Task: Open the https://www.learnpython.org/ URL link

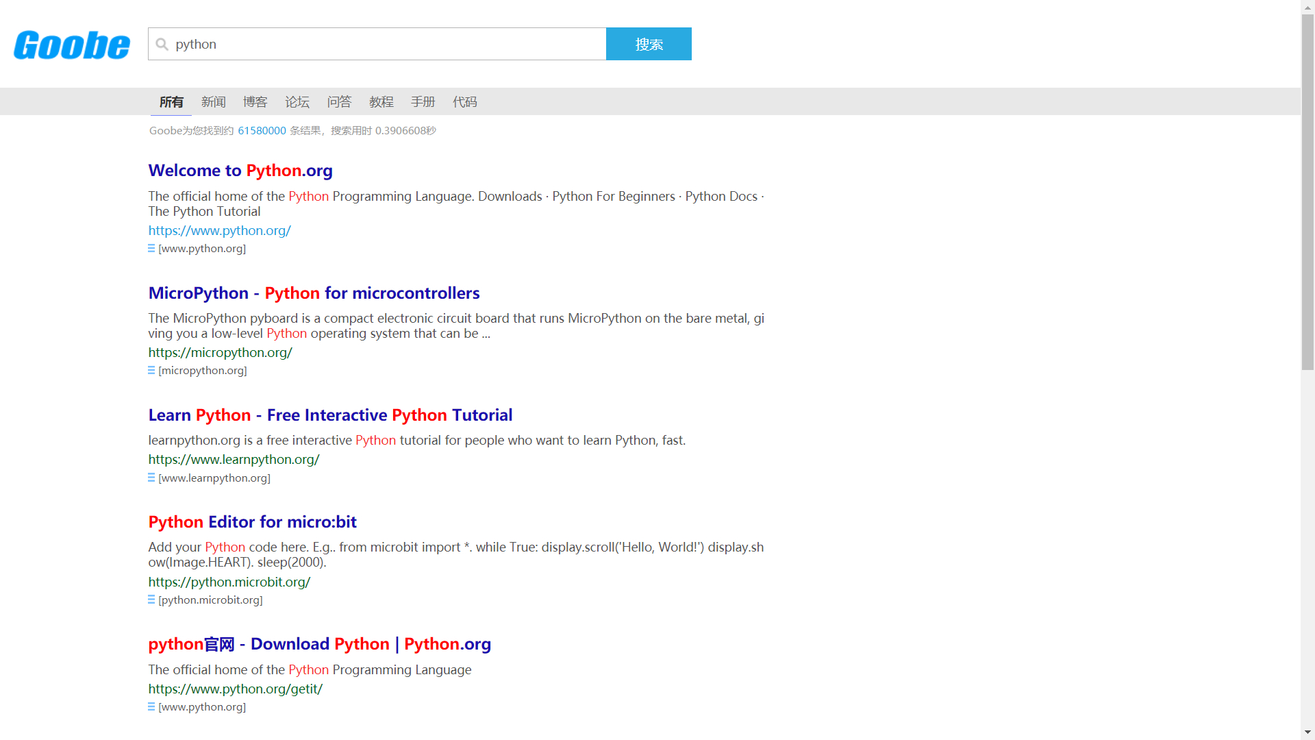Action: pos(234,459)
